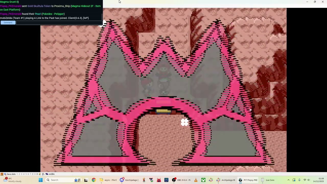Select save slot 9

35,174
